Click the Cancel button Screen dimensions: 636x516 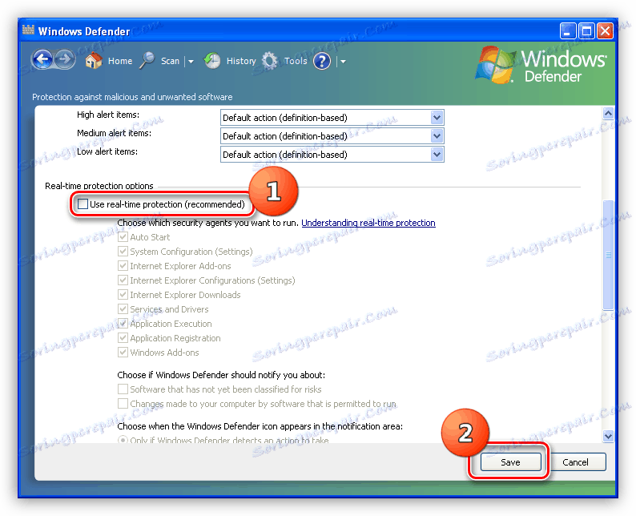pos(575,462)
